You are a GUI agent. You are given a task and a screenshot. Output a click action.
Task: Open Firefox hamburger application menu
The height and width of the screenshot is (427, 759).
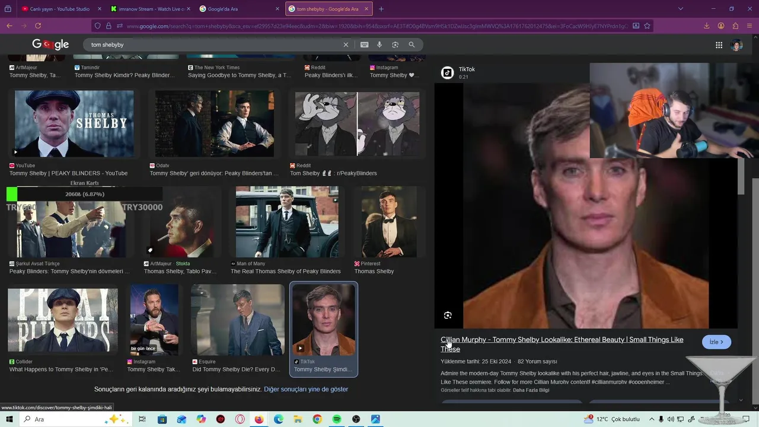pos(750,26)
